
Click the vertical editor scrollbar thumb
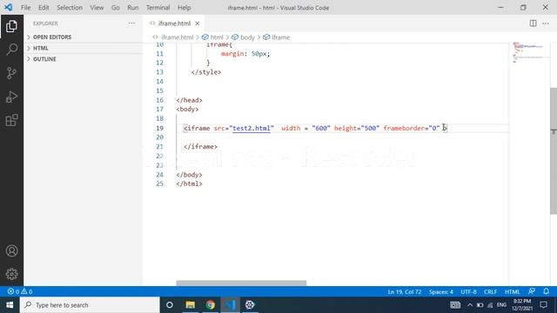tap(554, 150)
